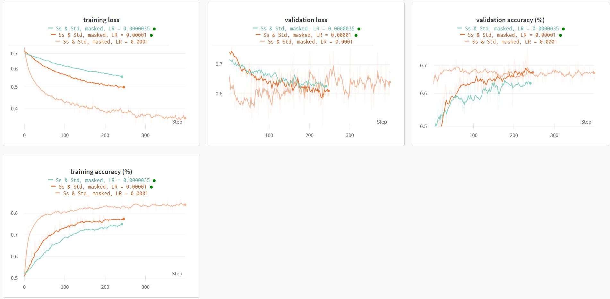
Task: Click the validation loss chart title
Action: pyautogui.click(x=306, y=20)
